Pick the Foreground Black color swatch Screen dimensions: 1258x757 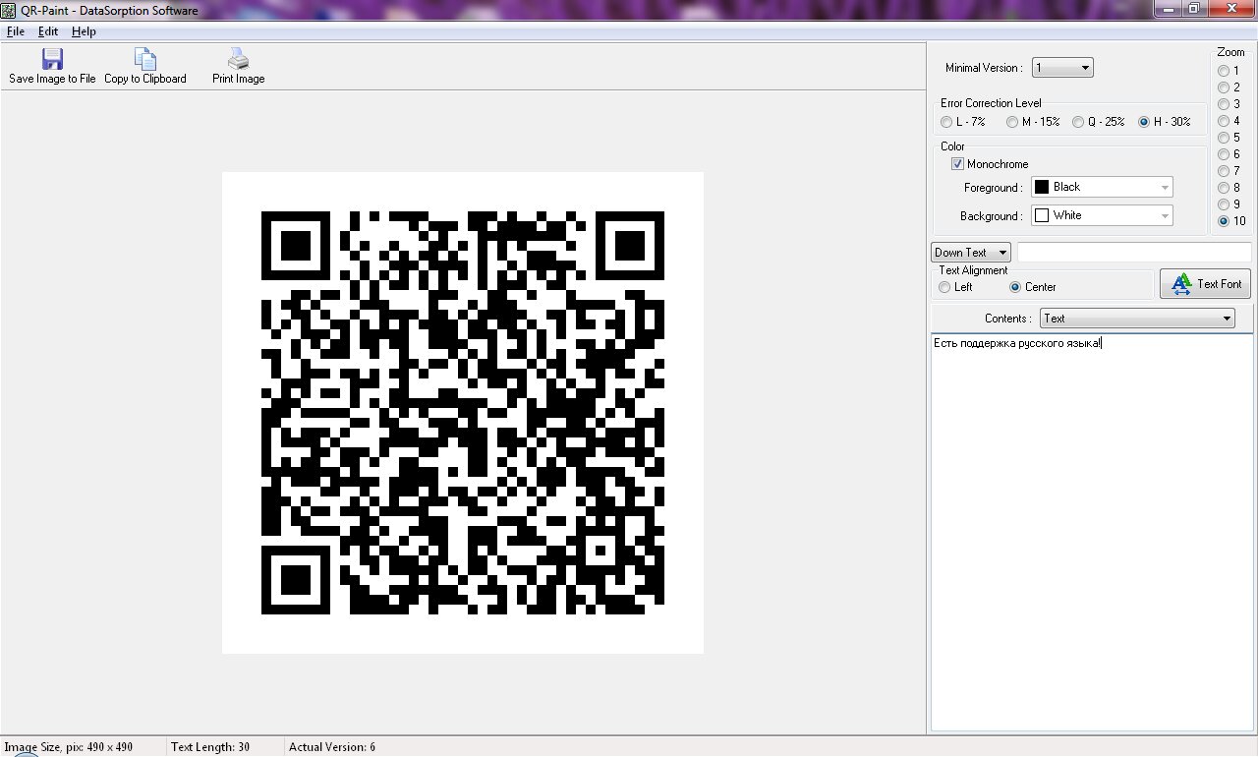[1042, 187]
